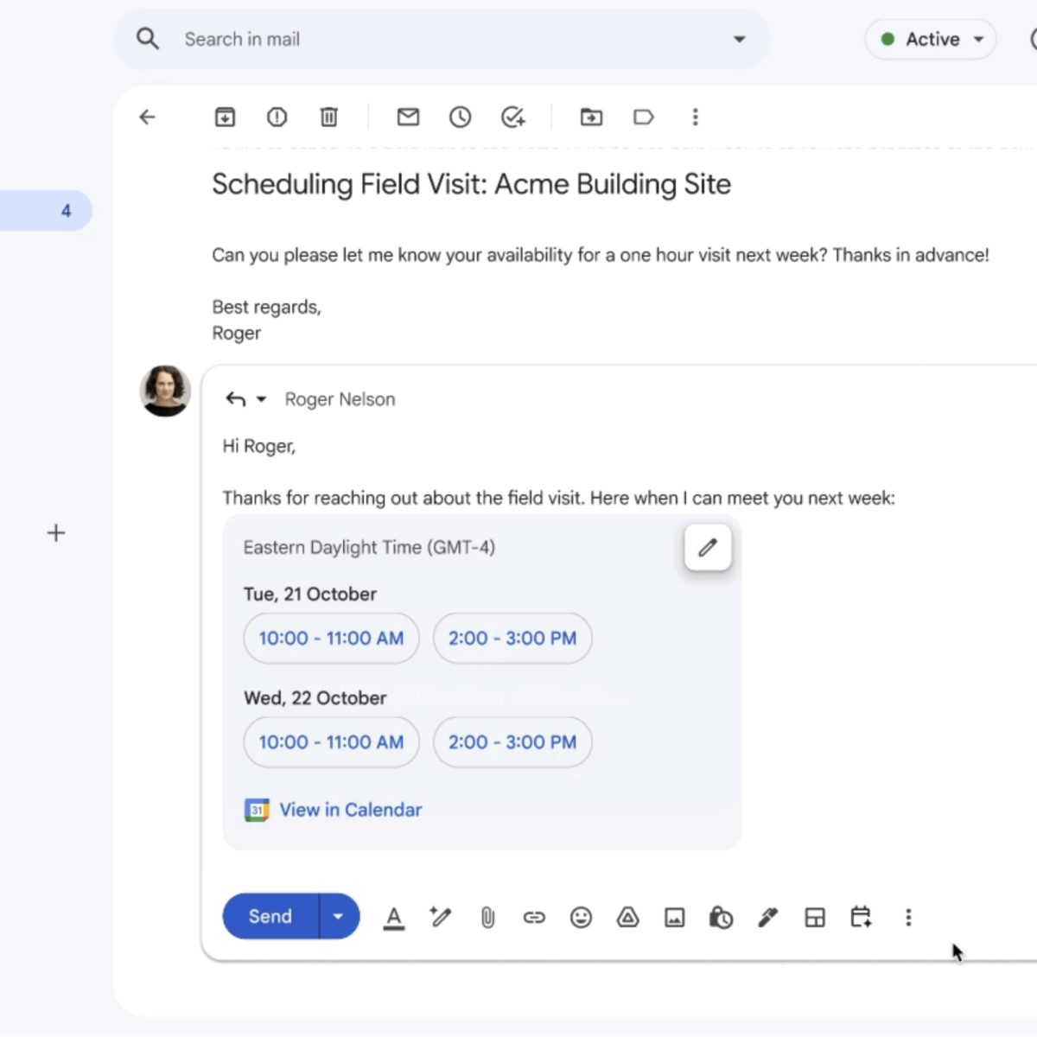Open View in Calendar link
Viewport: 1037px width, 1037px height.
point(350,810)
